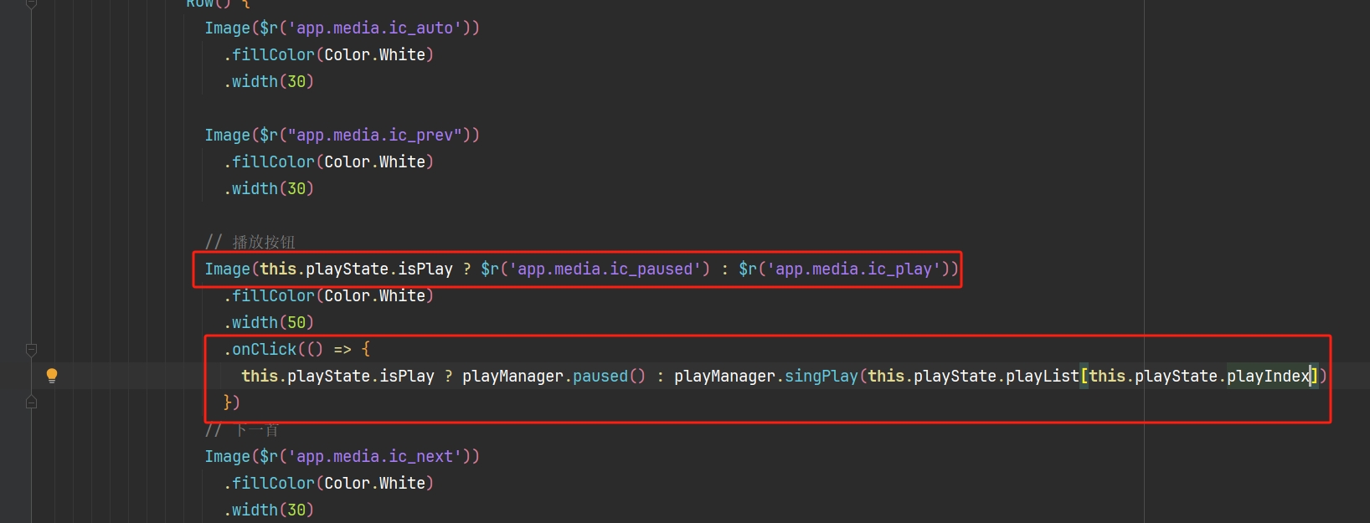Click the closing brace of the onClick handler

tap(228, 403)
